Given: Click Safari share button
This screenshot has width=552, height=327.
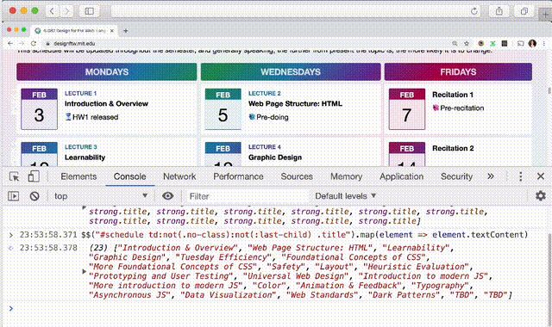Looking at the screenshot, I should (499, 11).
